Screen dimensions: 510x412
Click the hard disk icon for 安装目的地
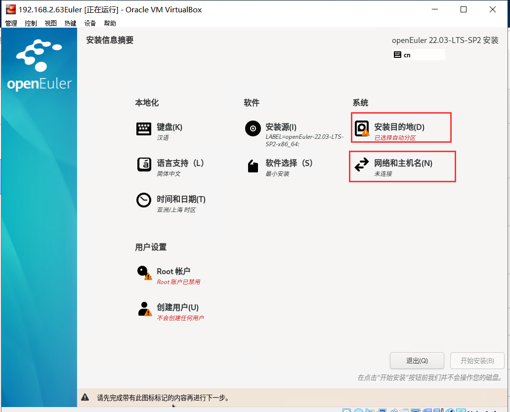click(x=362, y=128)
